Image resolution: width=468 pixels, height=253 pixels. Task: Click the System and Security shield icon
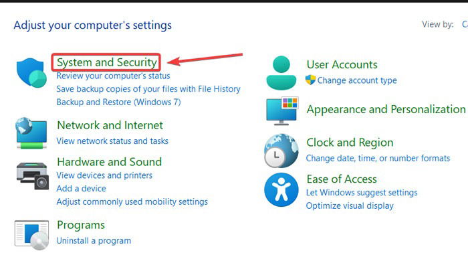point(31,72)
